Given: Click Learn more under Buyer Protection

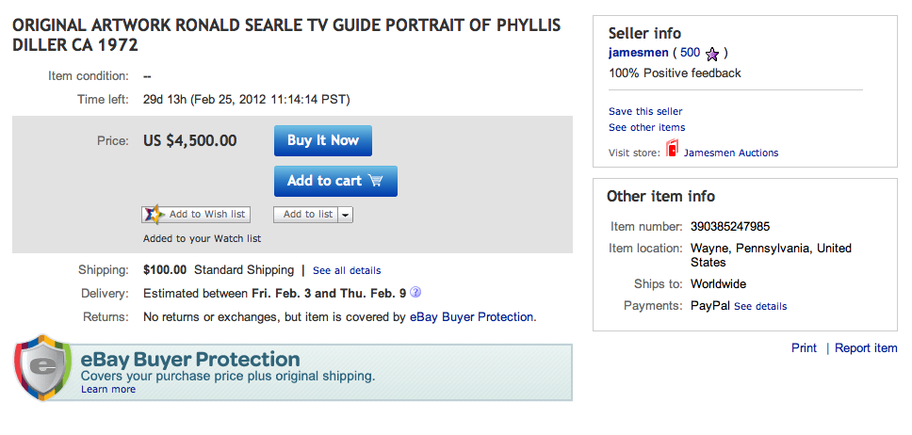Looking at the screenshot, I should coord(107,389).
